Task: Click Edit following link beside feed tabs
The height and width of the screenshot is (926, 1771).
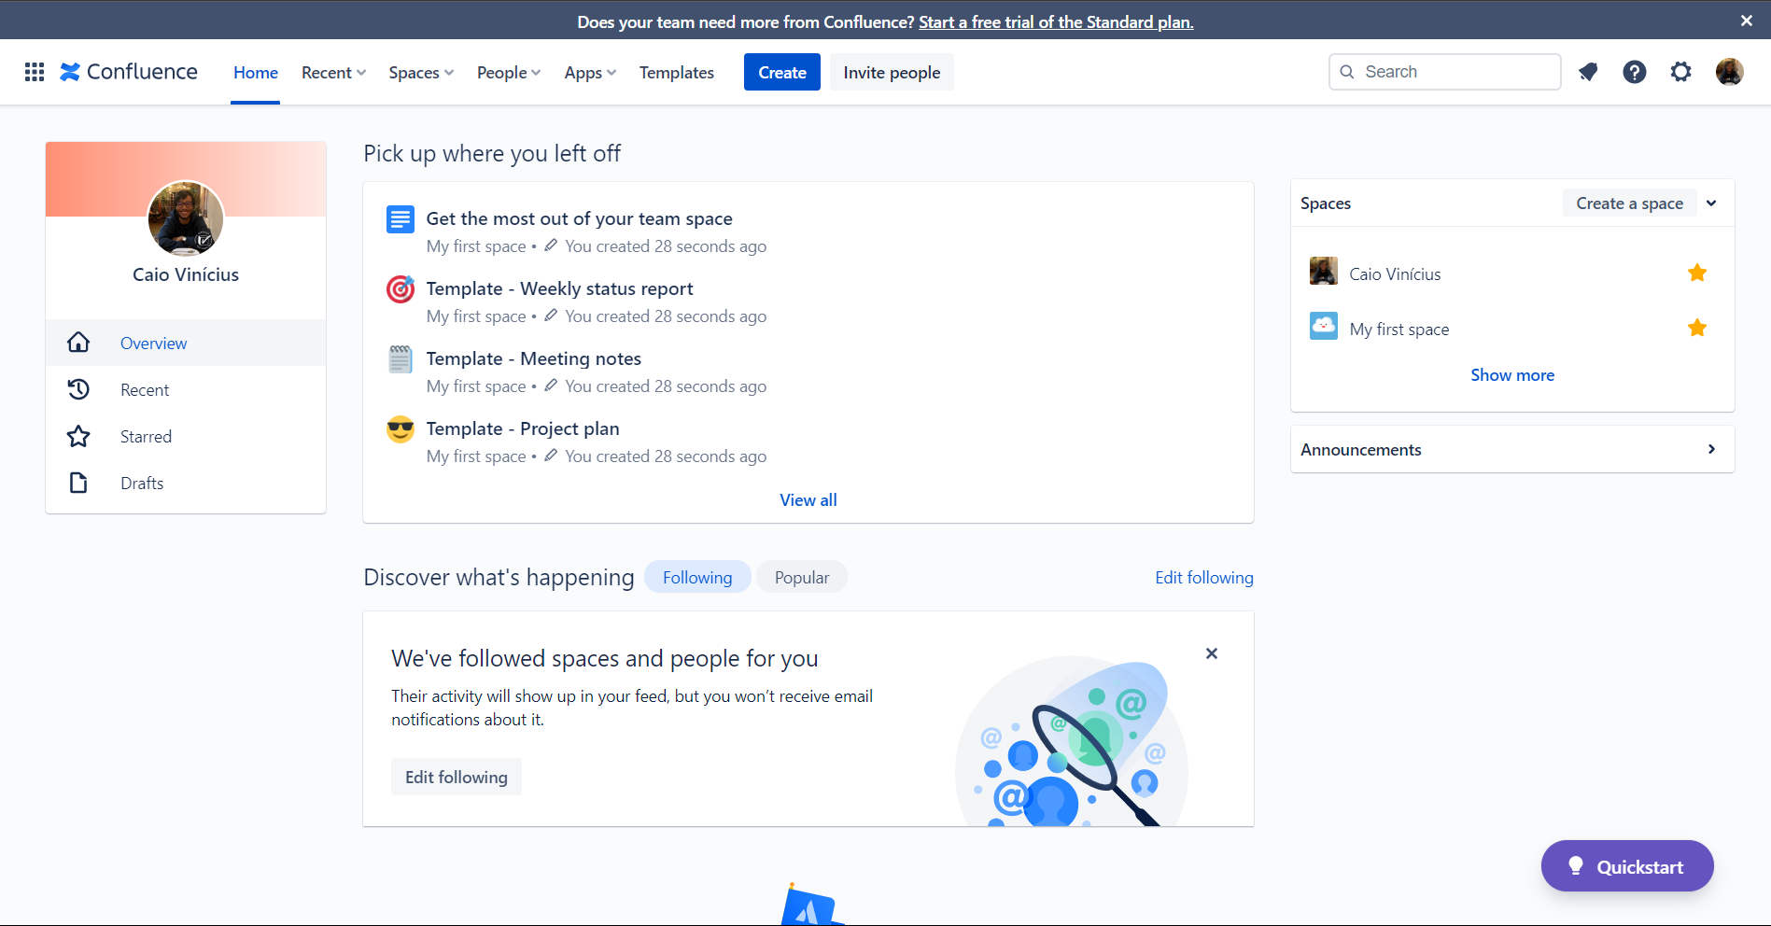Action: [x=1204, y=577]
